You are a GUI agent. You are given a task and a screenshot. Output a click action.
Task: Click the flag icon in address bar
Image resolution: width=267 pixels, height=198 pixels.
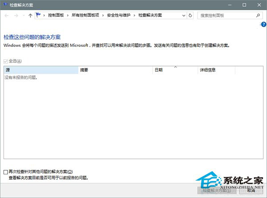38,15
